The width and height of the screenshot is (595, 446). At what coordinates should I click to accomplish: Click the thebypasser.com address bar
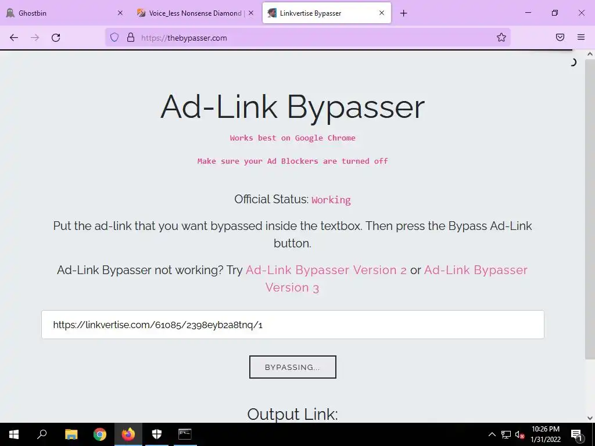click(x=307, y=38)
